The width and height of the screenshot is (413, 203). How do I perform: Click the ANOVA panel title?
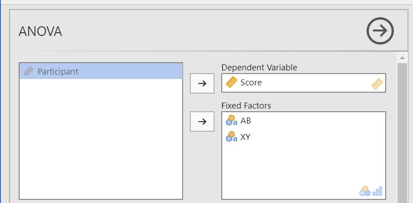(x=40, y=31)
